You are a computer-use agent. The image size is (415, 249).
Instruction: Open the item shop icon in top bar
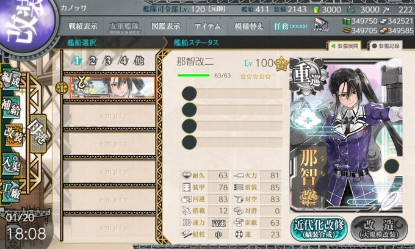(321, 25)
